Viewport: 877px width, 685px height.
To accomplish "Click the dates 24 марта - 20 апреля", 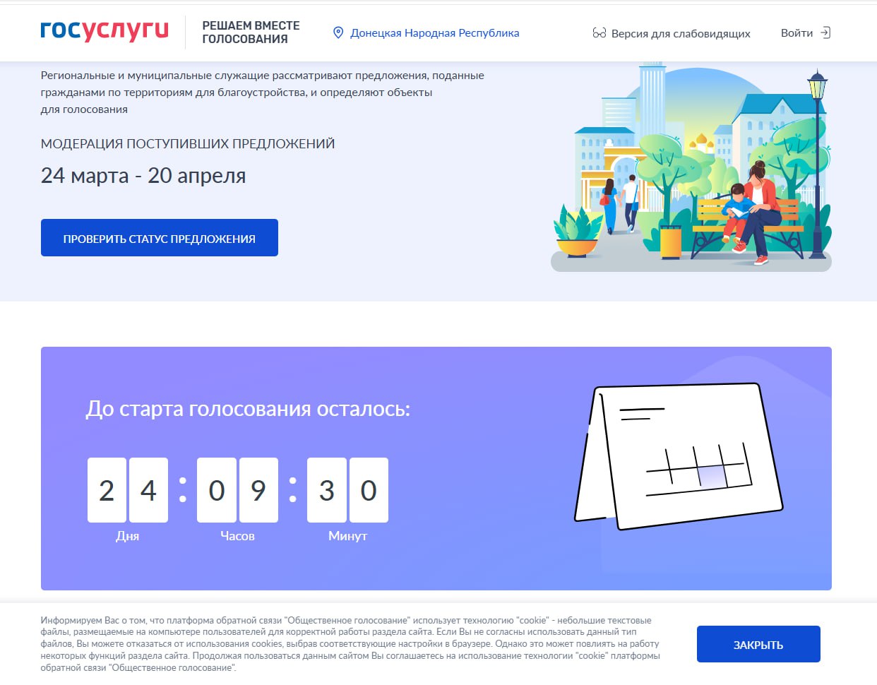I will pos(143,175).
